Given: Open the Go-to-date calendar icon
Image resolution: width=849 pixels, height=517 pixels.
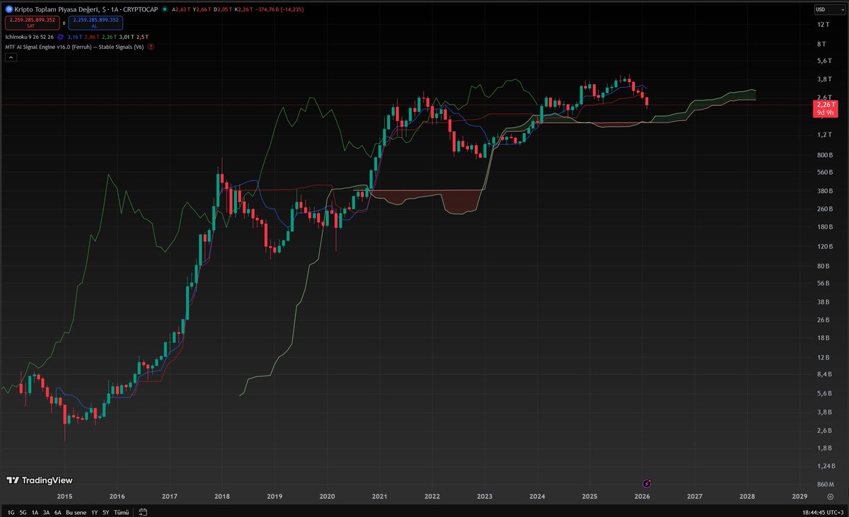Looking at the screenshot, I should click(143, 511).
